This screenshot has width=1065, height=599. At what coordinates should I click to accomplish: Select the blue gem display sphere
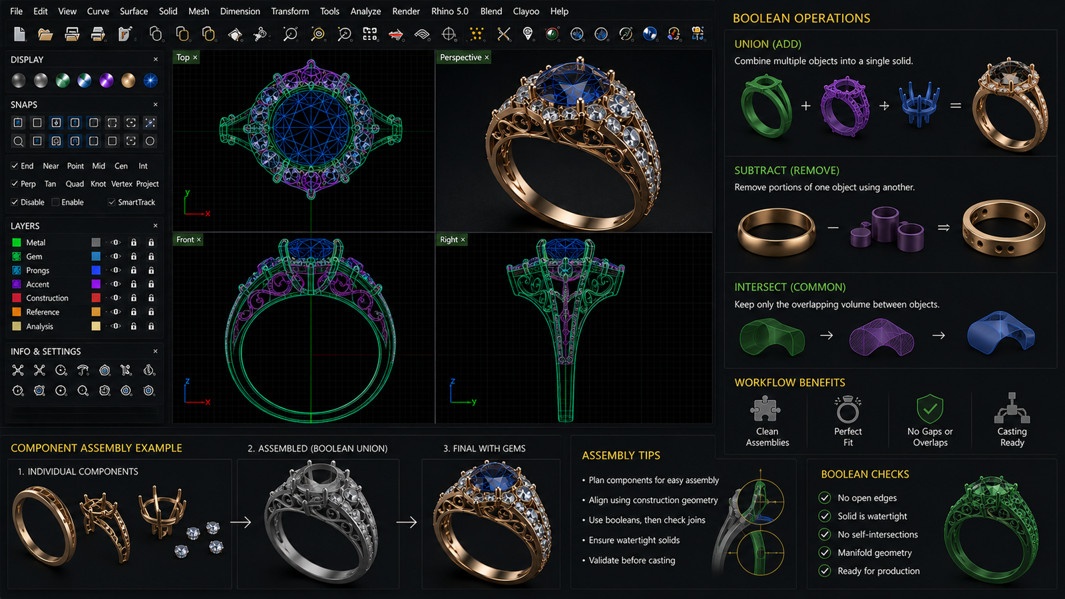tap(151, 81)
